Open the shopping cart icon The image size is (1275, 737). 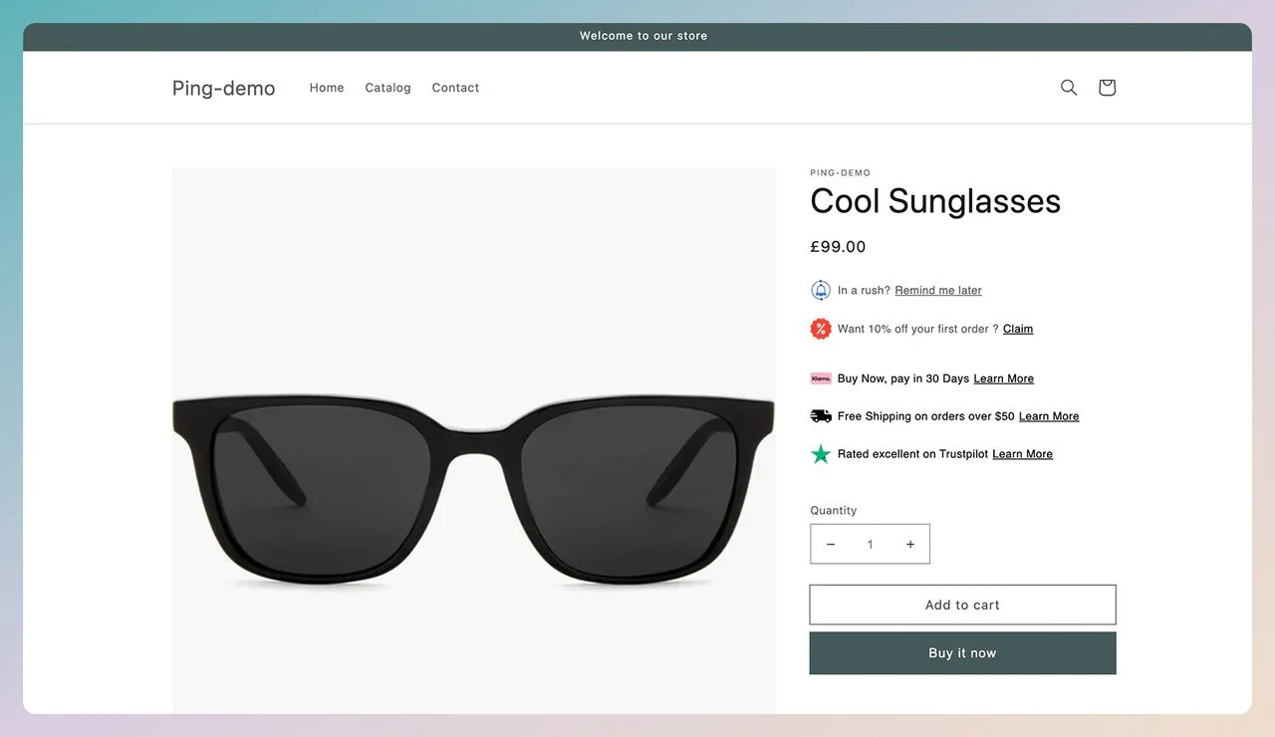(x=1107, y=88)
